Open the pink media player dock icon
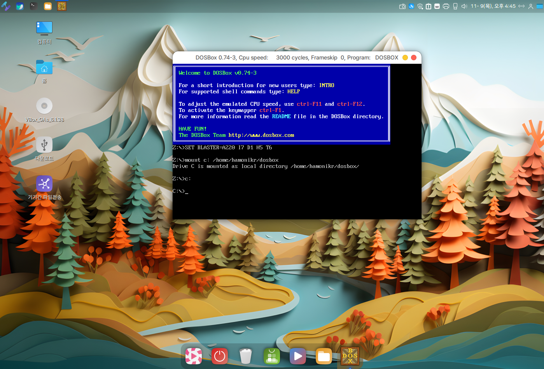Image resolution: width=544 pixels, height=369 pixels. coord(194,356)
